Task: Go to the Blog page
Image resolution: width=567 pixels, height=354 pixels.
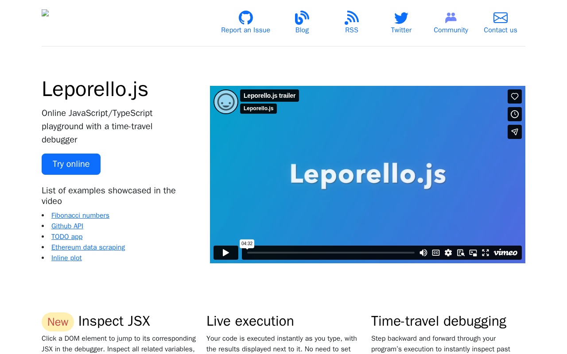Action: [302, 23]
